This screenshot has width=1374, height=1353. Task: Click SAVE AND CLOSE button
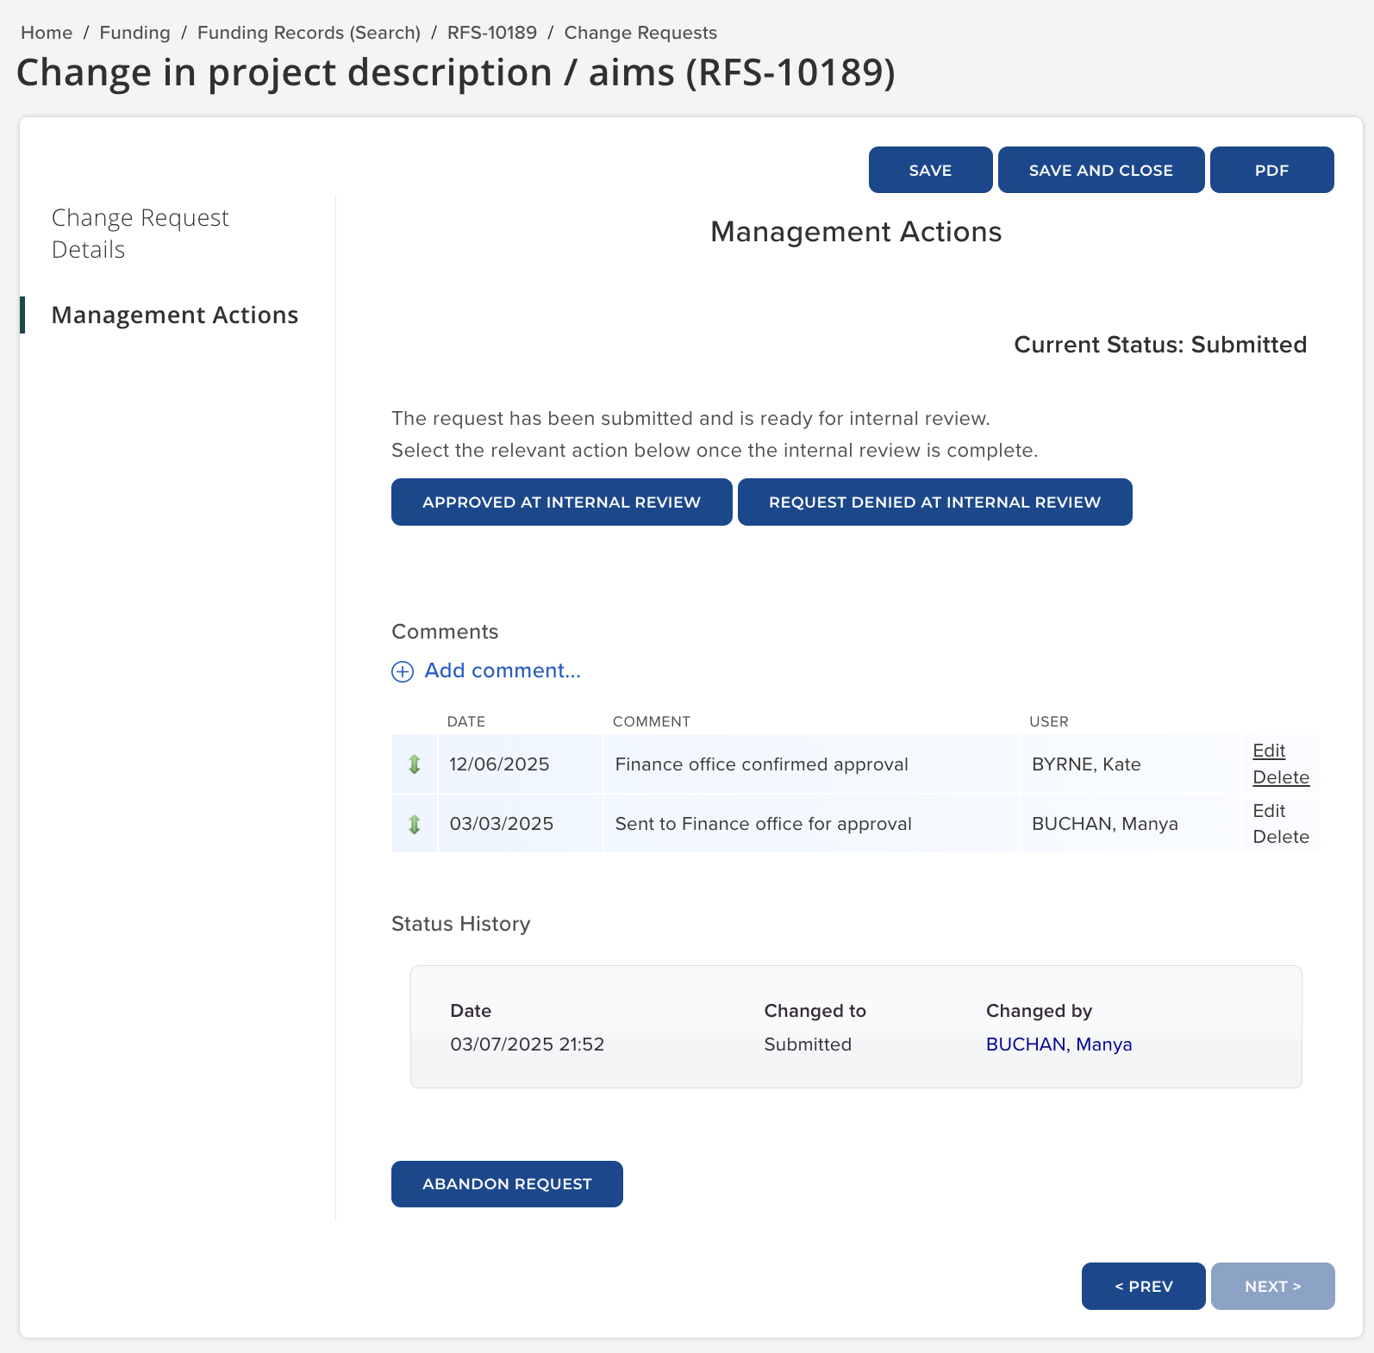(x=1101, y=170)
